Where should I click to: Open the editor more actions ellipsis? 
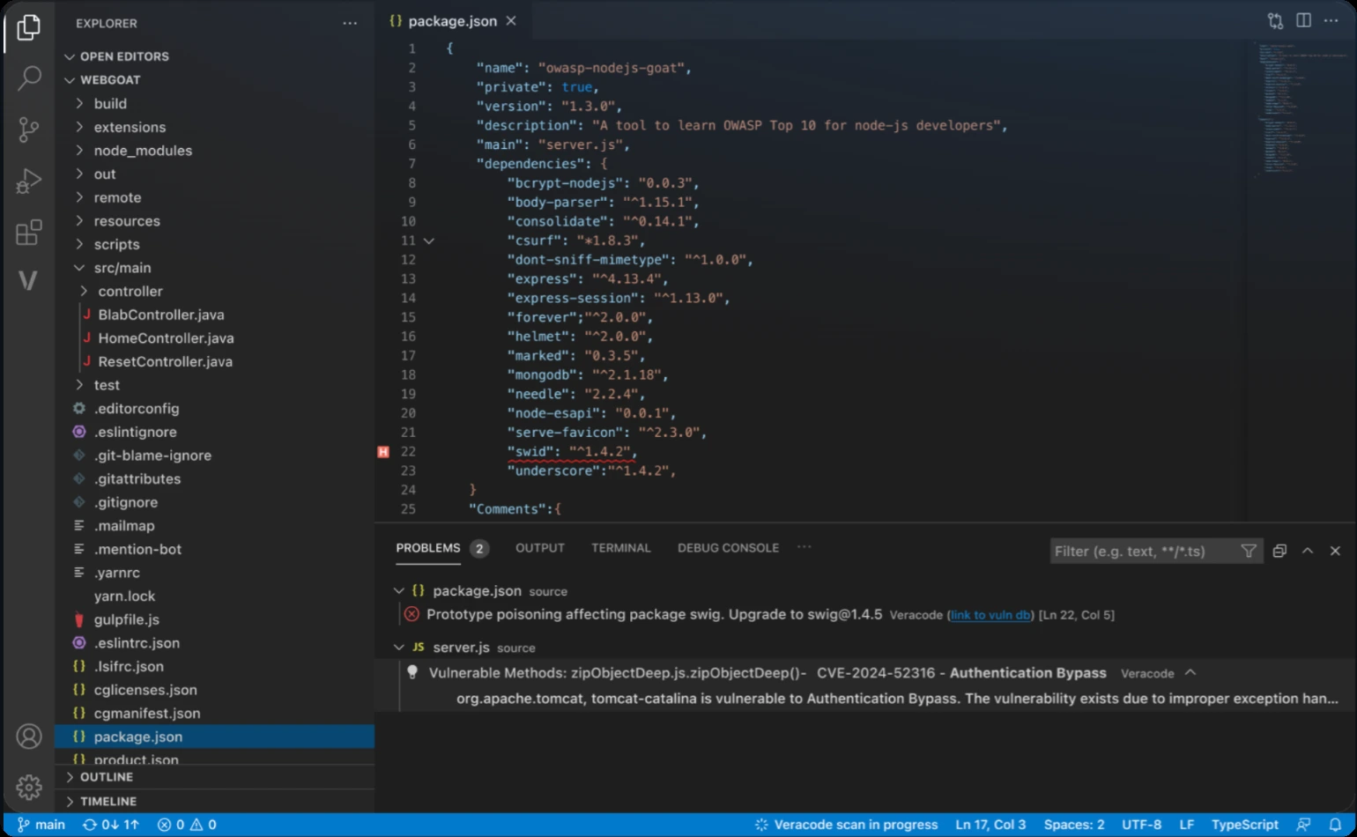1331,20
